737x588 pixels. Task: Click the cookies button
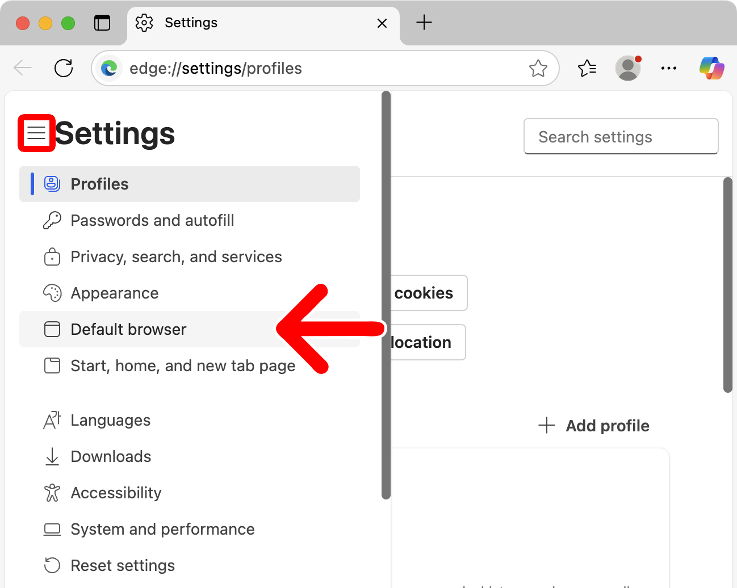pos(427,293)
